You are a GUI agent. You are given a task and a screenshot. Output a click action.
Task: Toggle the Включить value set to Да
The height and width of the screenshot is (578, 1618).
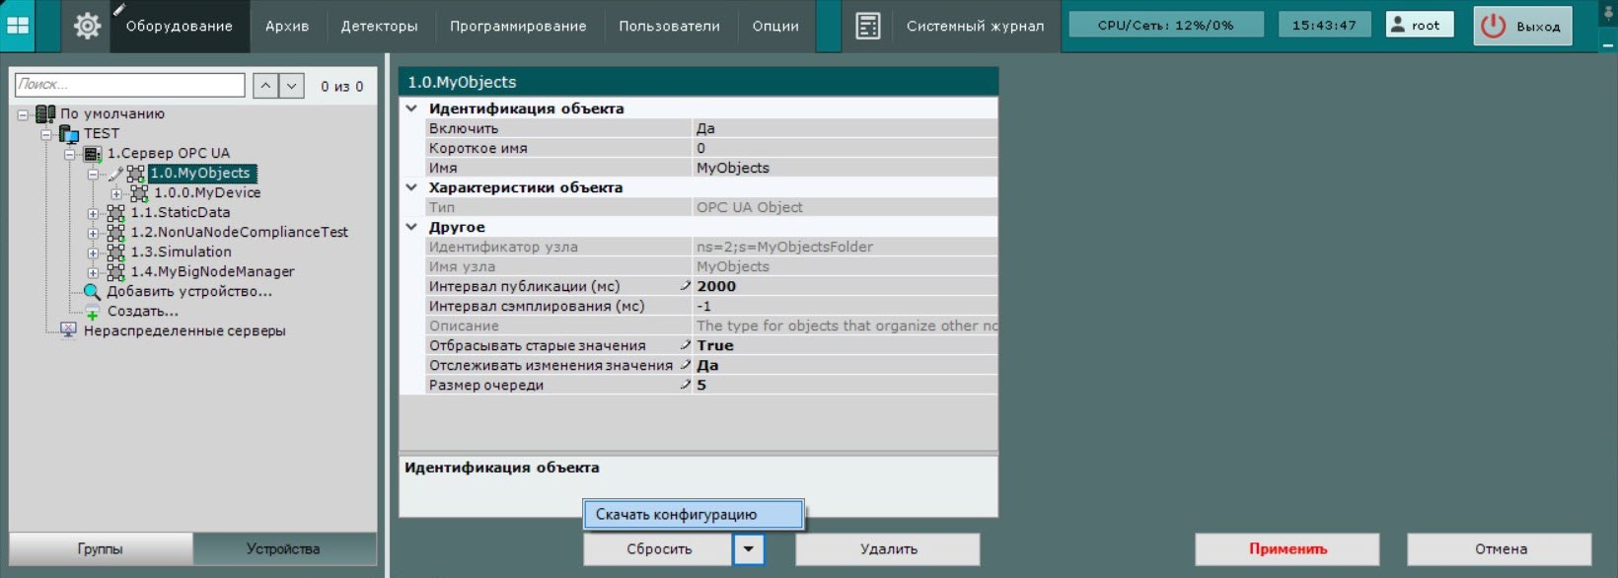pyautogui.click(x=845, y=128)
